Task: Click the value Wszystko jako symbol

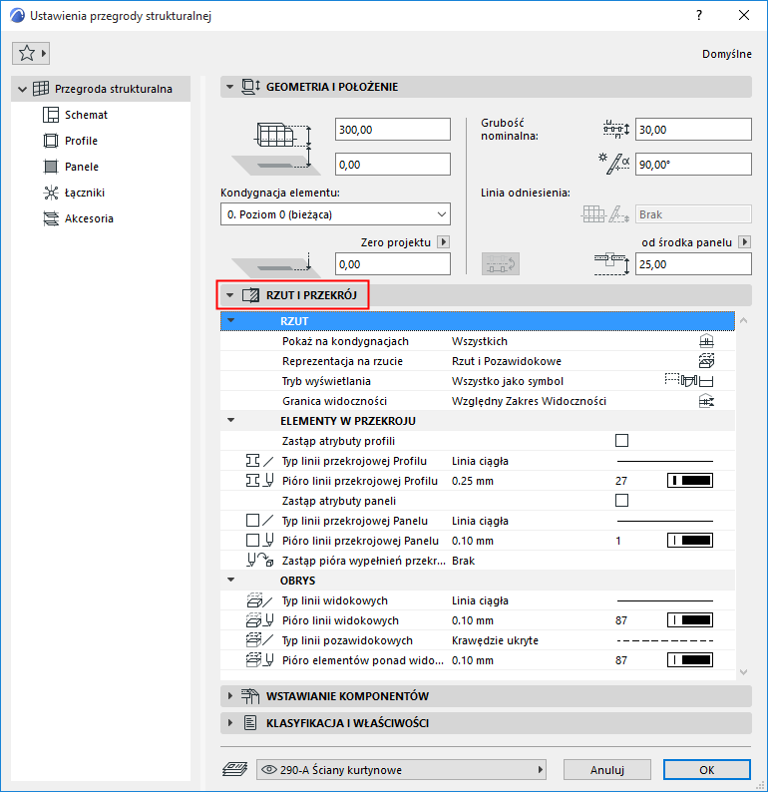Action: point(508,381)
